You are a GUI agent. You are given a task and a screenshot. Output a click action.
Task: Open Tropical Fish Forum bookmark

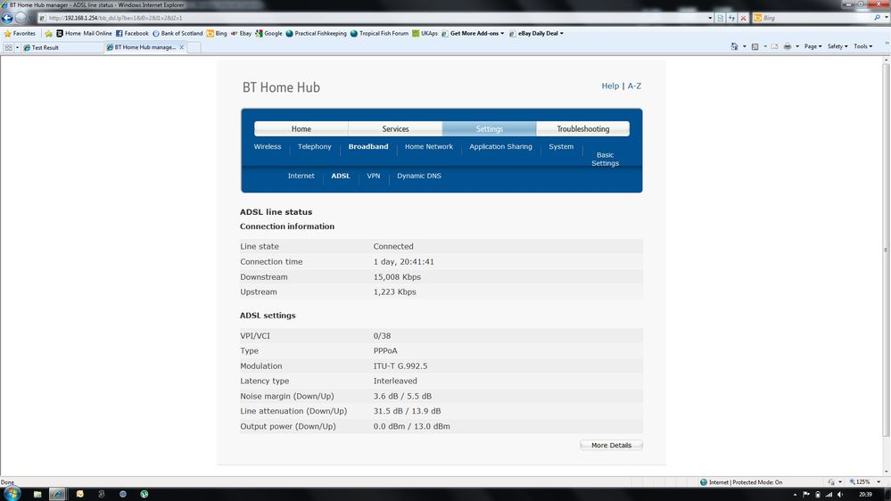pyautogui.click(x=379, y=34)
